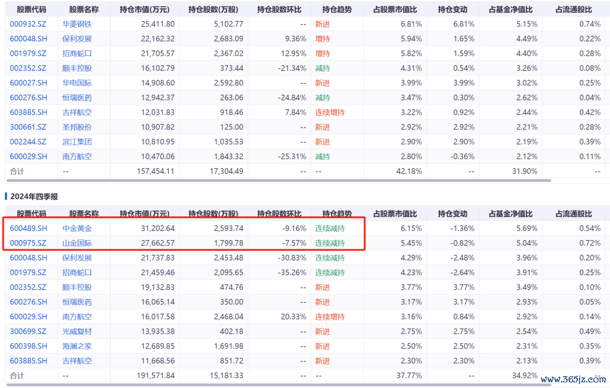The width and height of the screenshot is (610, 388).
Task: Click the 减持 trend in the -24.84% row
Action: point(323,98)
